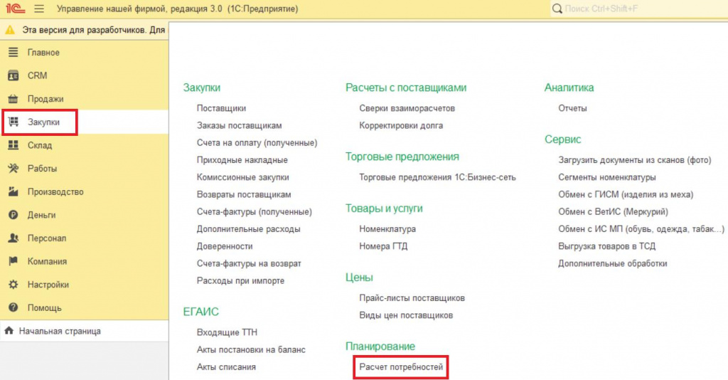
Task: Open Расчет потребностей
Action: 401,367
